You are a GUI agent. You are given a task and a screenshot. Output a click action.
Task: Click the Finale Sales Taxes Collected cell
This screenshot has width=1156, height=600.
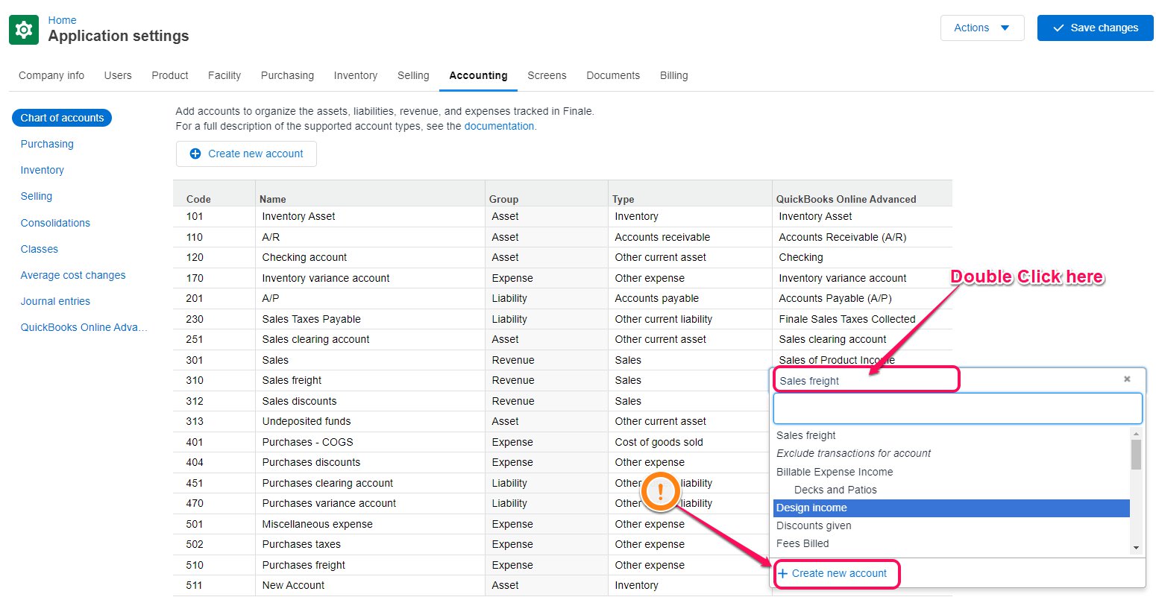[862, 319]
